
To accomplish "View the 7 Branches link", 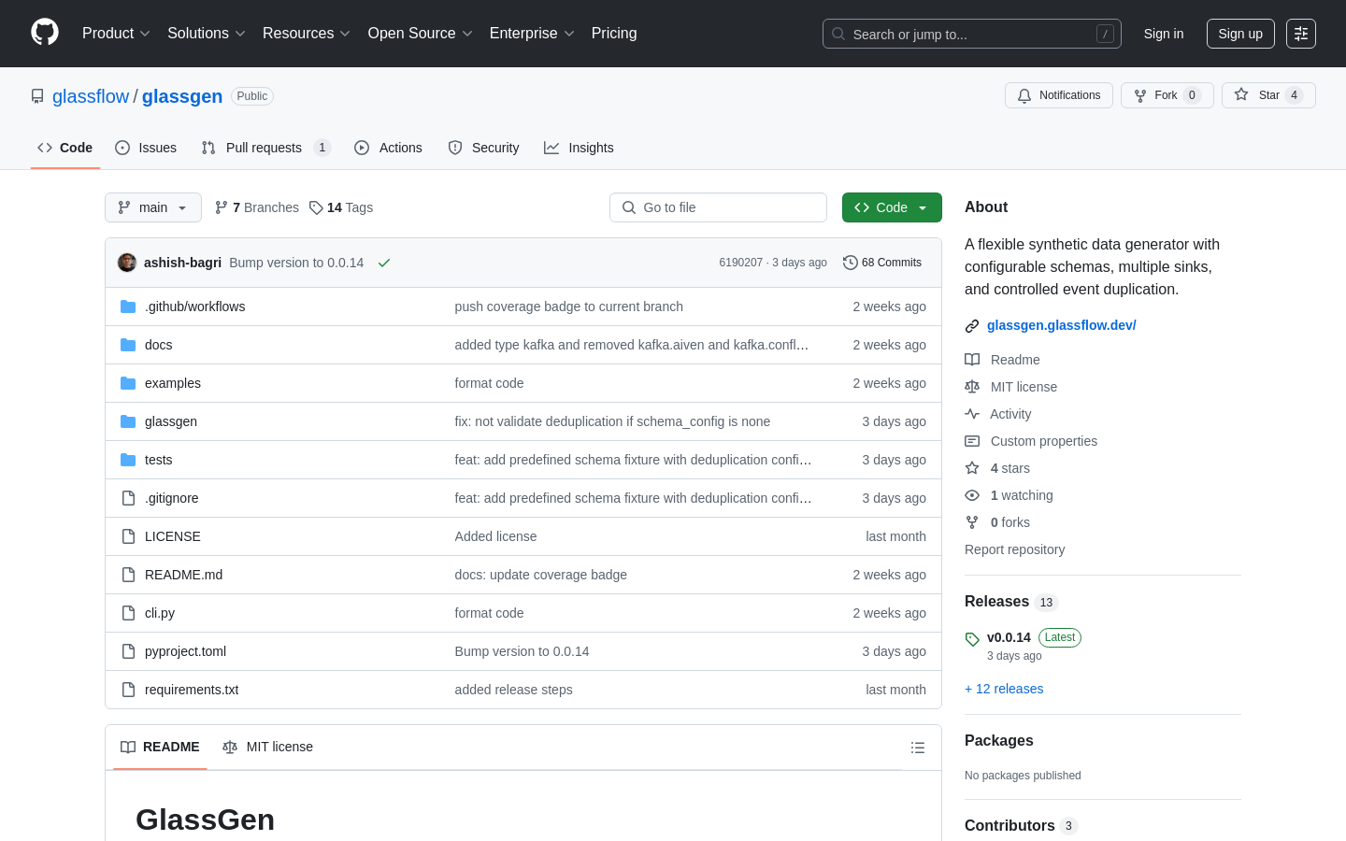I will (257, 207).
